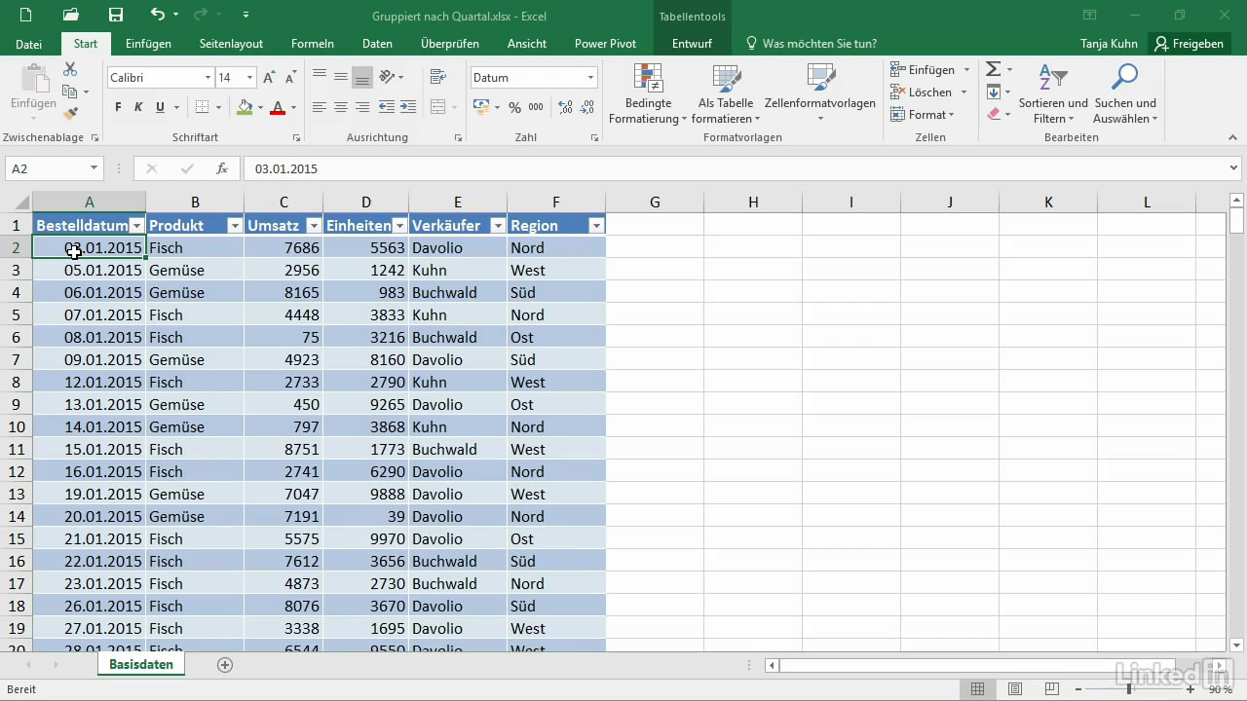Undo the last action

click(158, 15)
